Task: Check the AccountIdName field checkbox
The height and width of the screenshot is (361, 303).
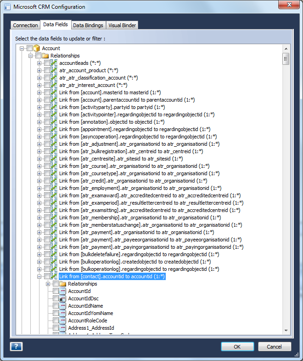Action: pyautogui.click(x=56, y=306)
